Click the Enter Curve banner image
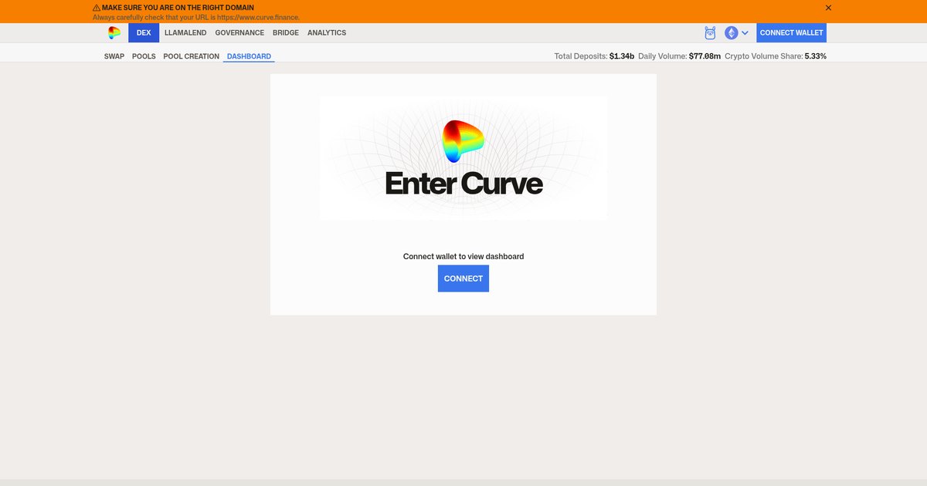The image size is (927, 486). [463, 158]
